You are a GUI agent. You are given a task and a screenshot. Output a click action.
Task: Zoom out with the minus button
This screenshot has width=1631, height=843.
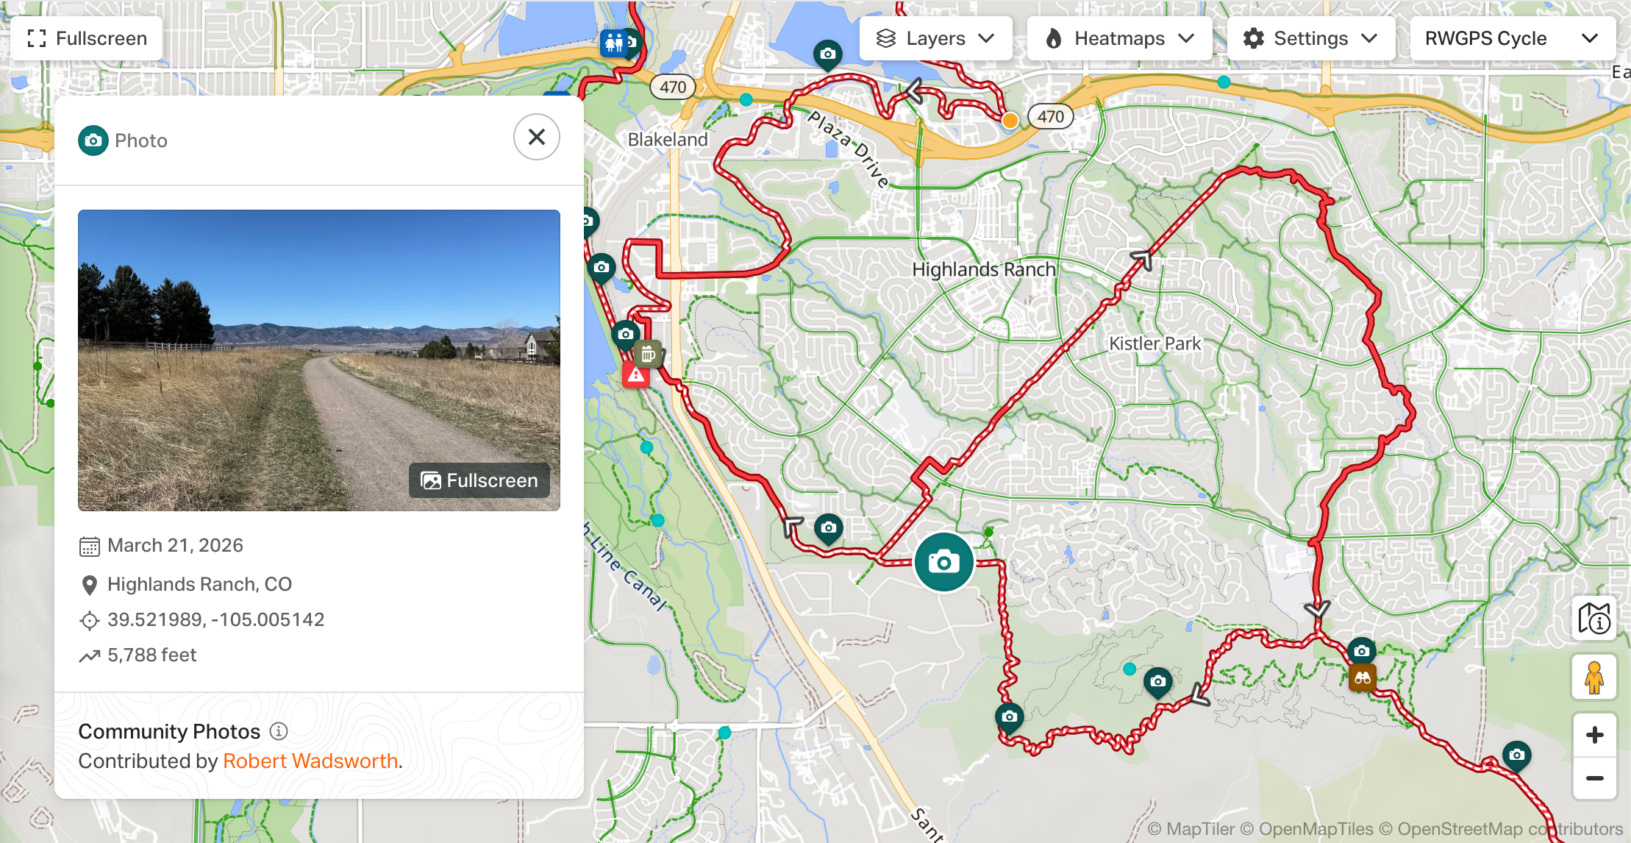coord(1594,778)
